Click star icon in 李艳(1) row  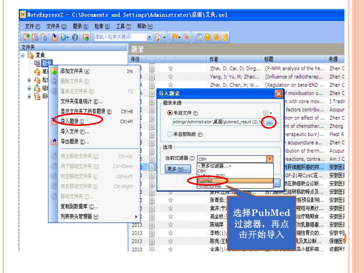coord(171,233)
